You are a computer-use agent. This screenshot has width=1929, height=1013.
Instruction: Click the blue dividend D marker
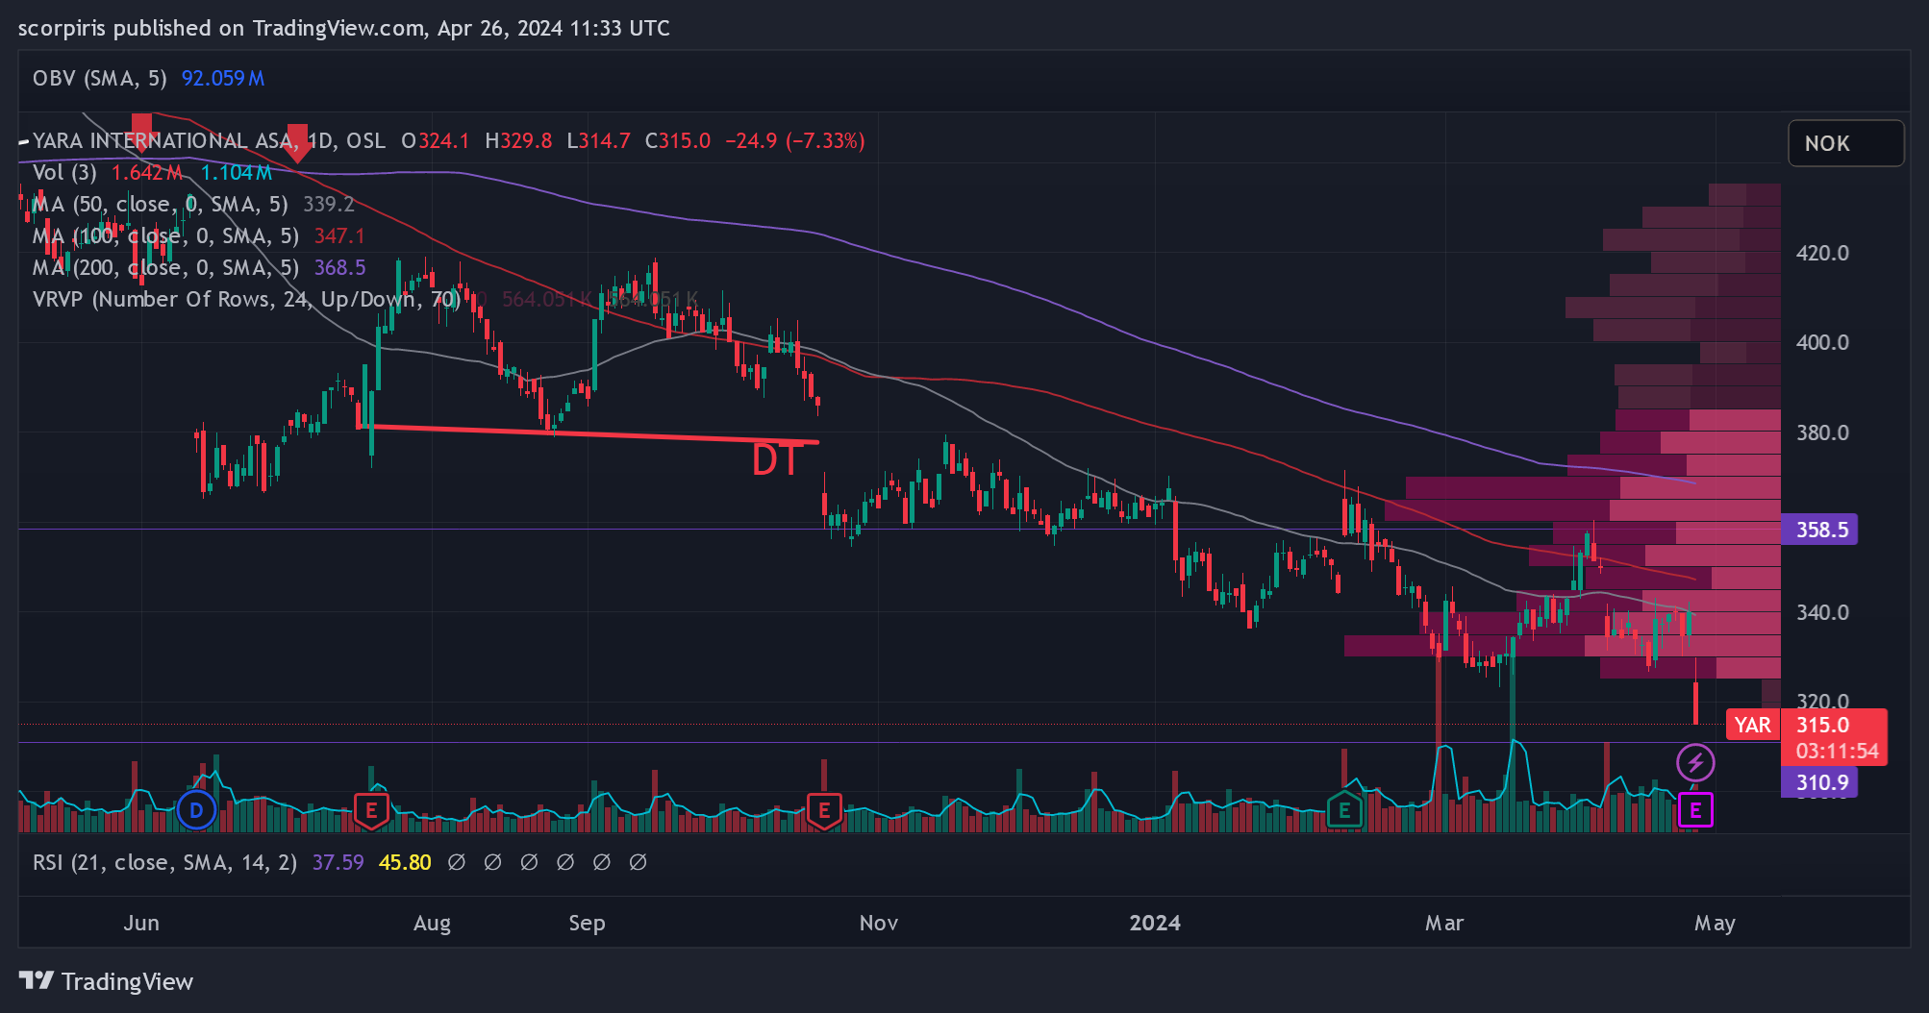point(196,810)
